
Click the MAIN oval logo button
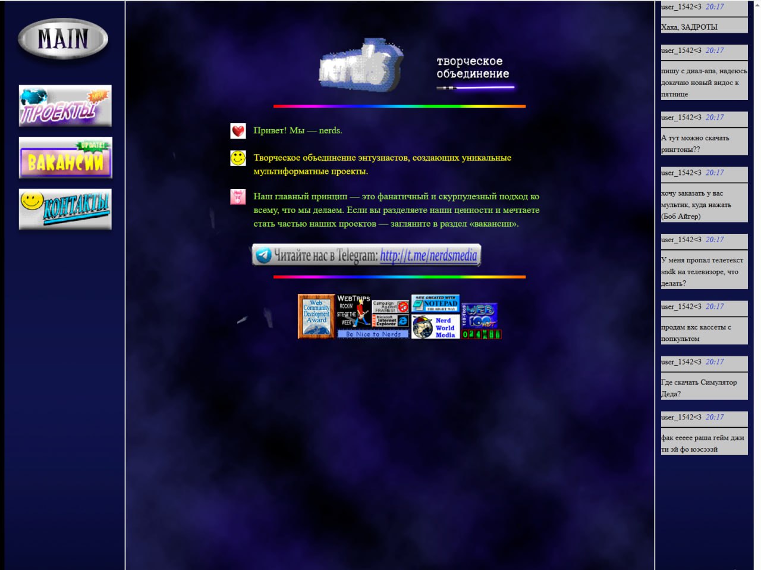(x=63, y=39)
